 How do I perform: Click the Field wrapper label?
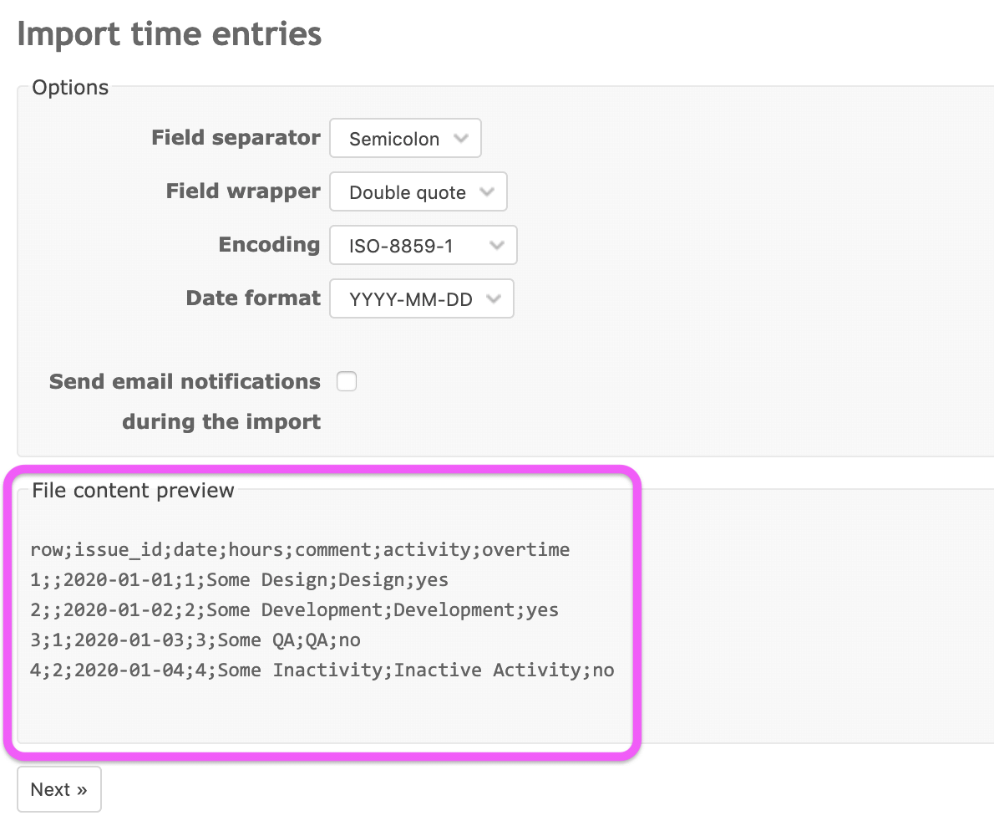tap(243, 191)
